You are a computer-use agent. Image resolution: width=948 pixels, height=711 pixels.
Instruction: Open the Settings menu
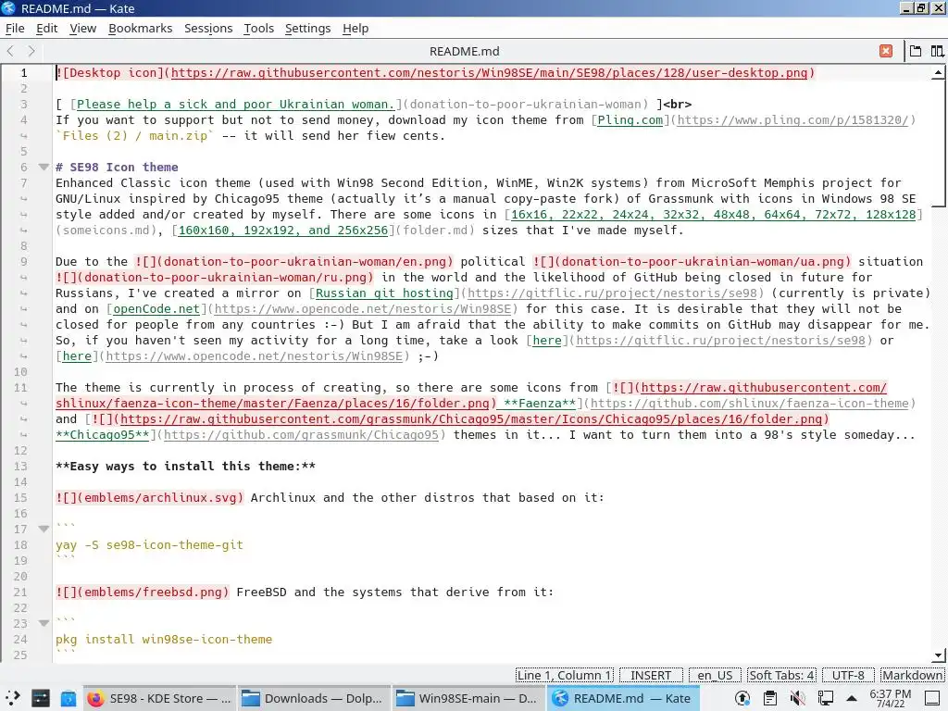point(307,29)
